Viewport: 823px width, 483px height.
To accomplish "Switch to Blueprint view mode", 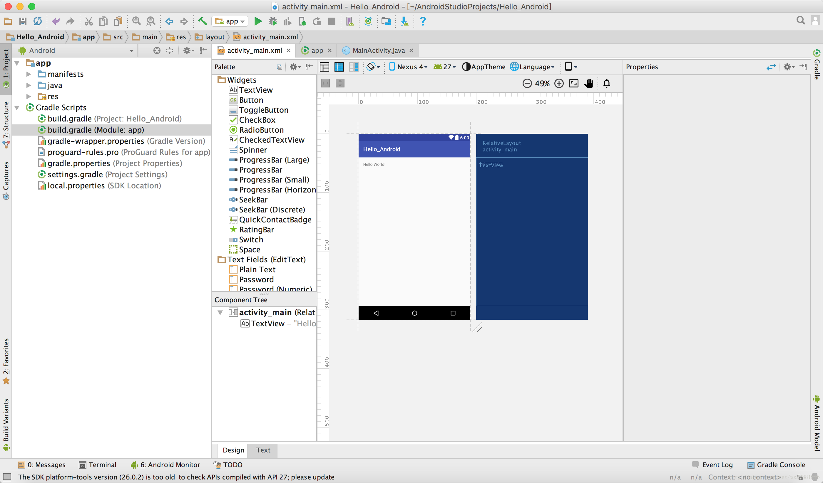I will 339,67.
